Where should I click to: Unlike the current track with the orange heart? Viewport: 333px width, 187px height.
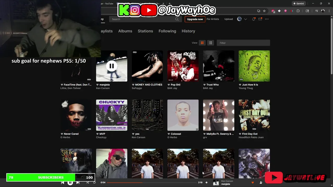pyautogui.click(x=252, y=183)
